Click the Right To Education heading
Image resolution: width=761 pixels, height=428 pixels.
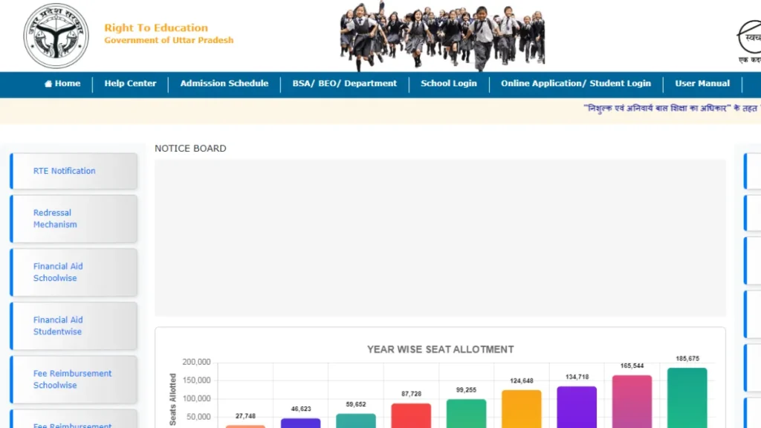(x=156, y=27)
